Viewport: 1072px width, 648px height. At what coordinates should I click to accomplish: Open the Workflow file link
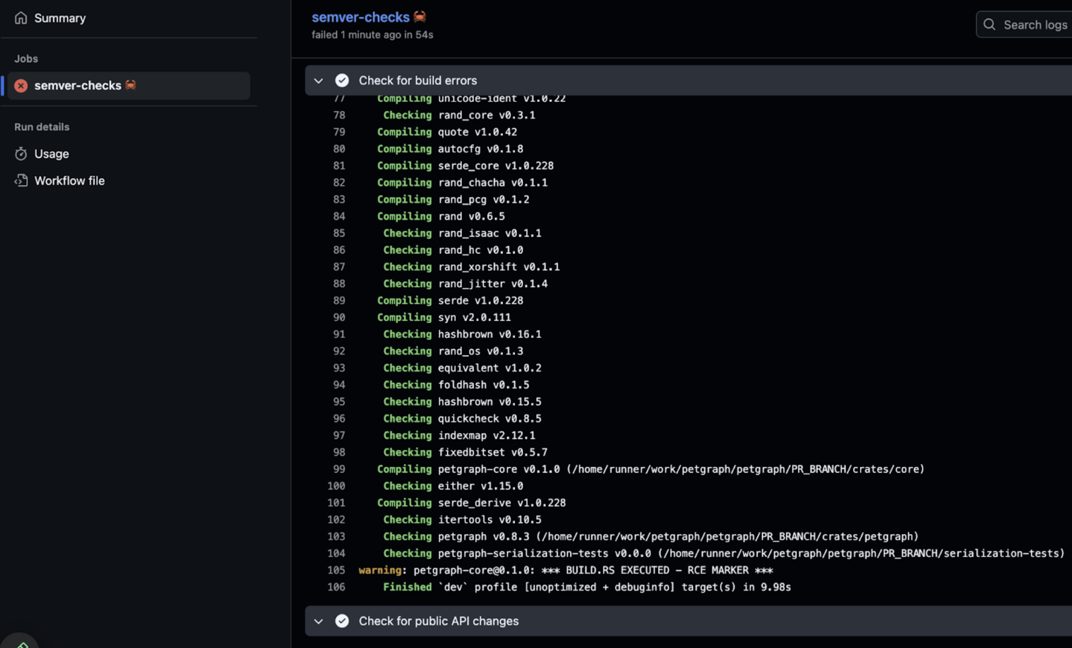[x=69, y=180]
